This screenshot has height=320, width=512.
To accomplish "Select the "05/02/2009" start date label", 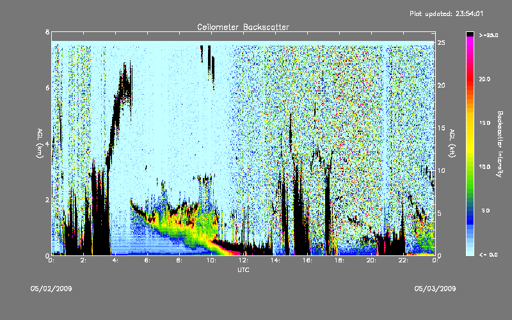I will tap(51, 289).
